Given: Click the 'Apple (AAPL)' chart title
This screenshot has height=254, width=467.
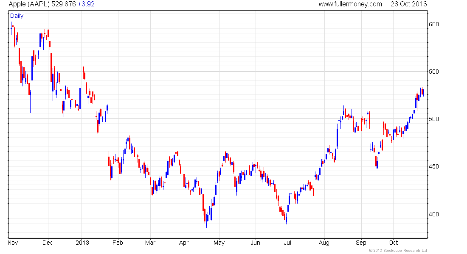Looking at the screenshot, I should (29, 4).
